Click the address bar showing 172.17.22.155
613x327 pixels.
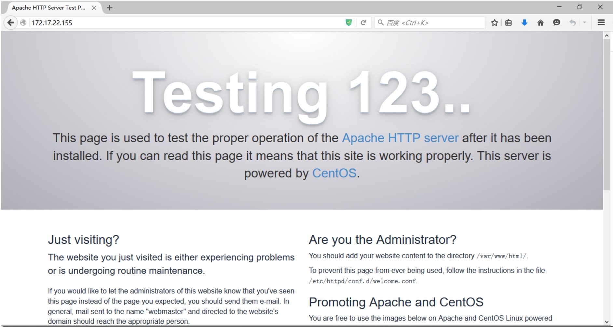(x=185, y=22)
